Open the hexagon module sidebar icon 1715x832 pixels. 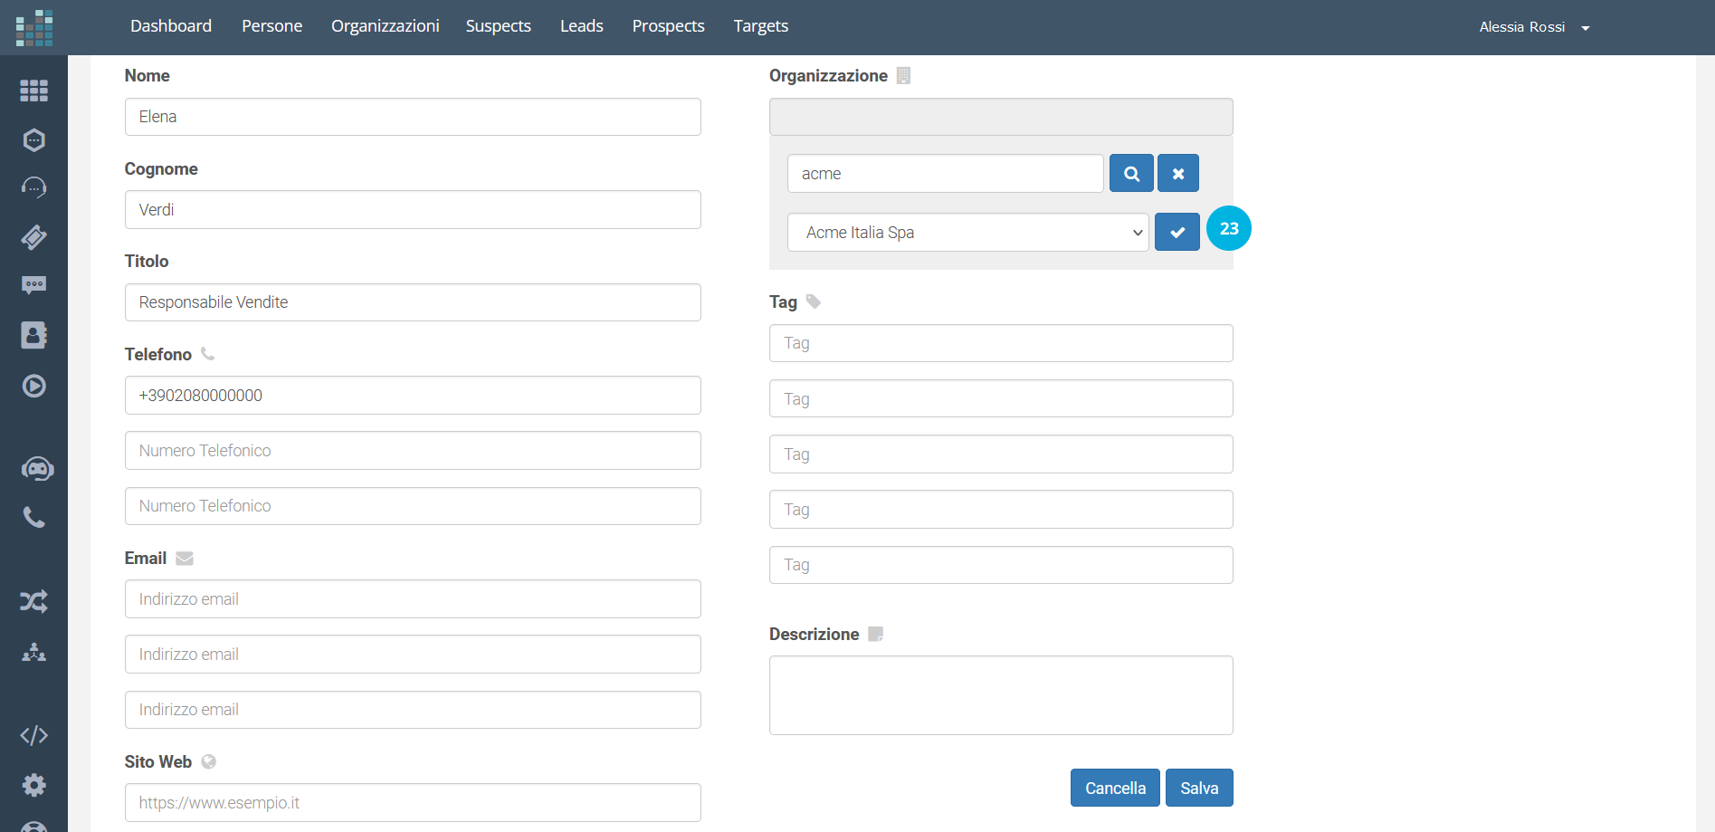[33, 139]
